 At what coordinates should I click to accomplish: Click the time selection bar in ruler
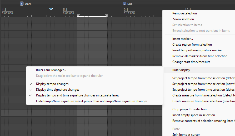pyautogui.click(x=92, y=16)
